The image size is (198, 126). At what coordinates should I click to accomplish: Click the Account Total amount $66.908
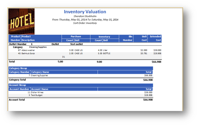pyautogui.click(x=148, y=100)
